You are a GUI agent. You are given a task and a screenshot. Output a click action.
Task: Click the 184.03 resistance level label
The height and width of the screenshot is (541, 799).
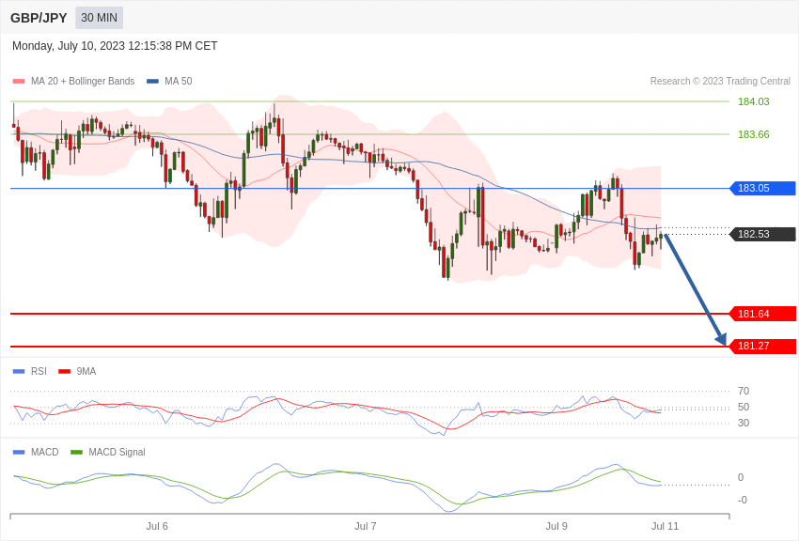[754, 101]
